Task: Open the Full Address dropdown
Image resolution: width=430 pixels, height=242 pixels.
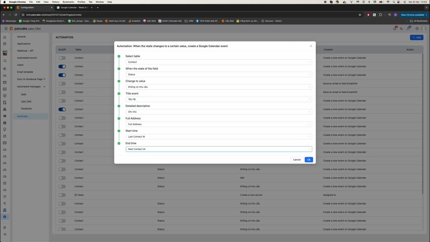Action: click(x=219, y=124)
